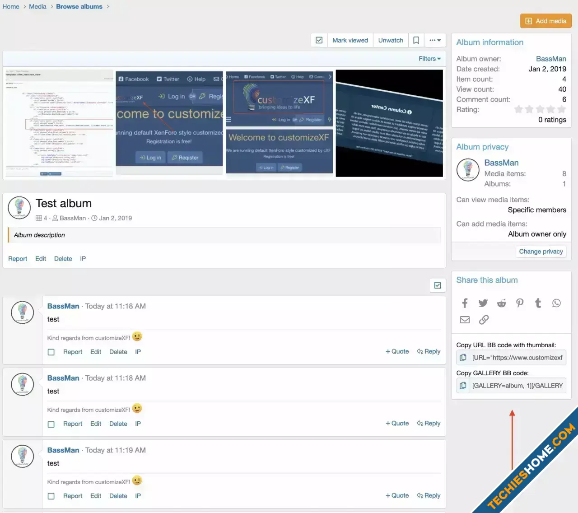
Task: Select the URL BB code text field
Action: point(517,358)
